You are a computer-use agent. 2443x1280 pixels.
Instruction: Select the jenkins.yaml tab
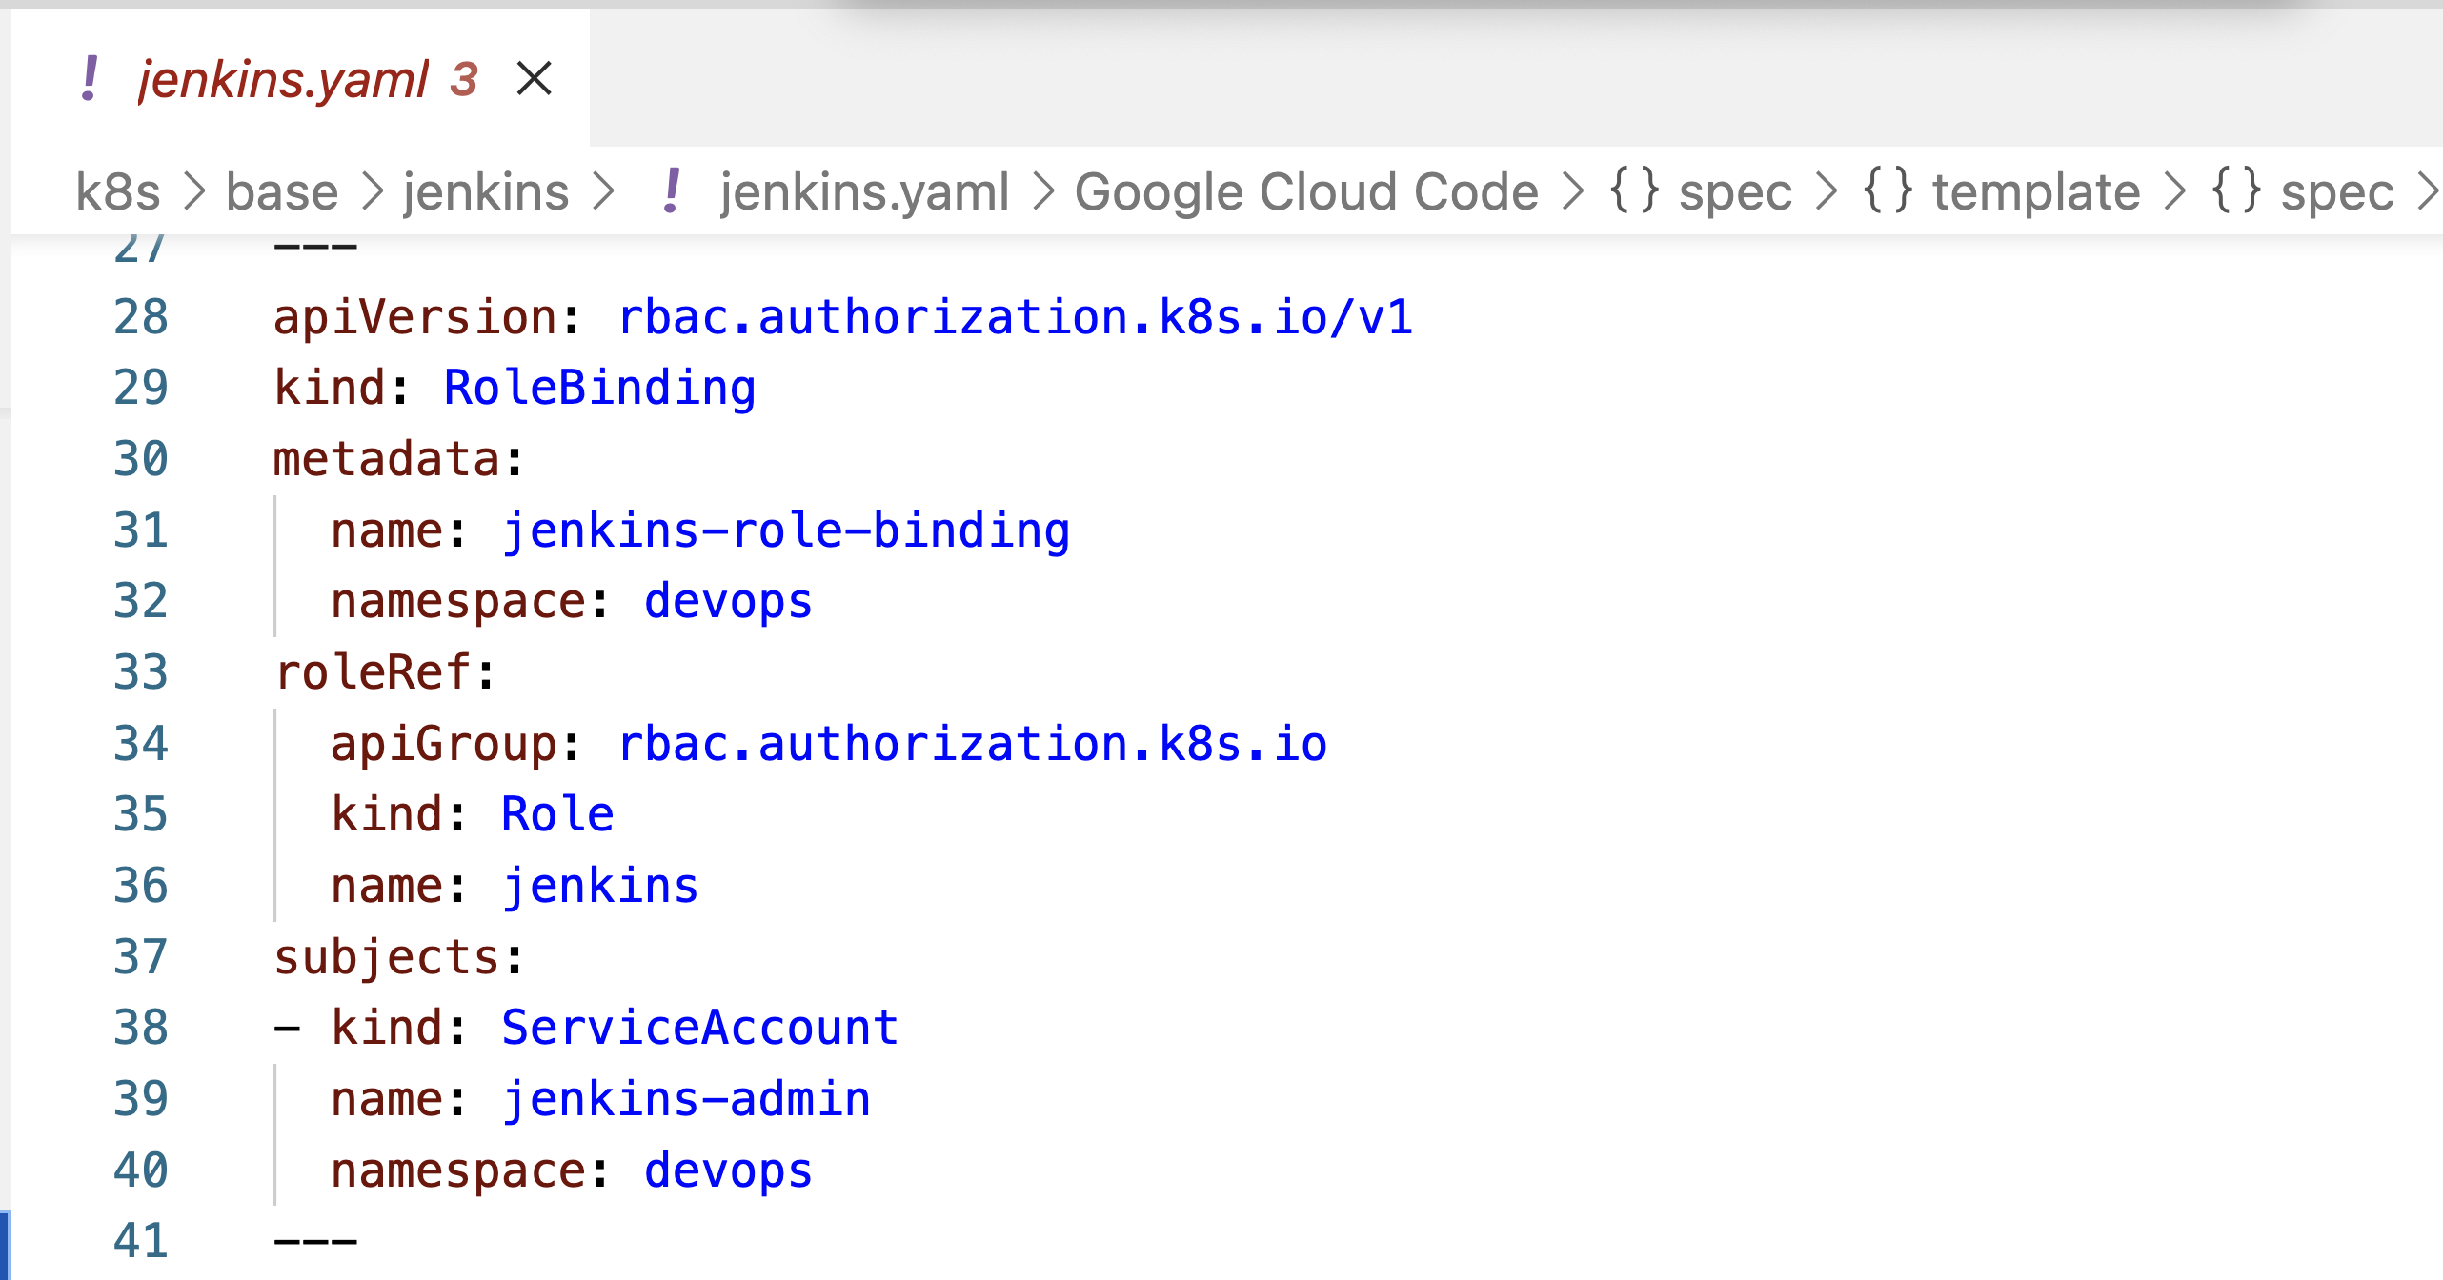pos(284,78)
